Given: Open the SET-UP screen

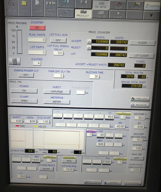Looking at the screenshot, I should (11, 8).
